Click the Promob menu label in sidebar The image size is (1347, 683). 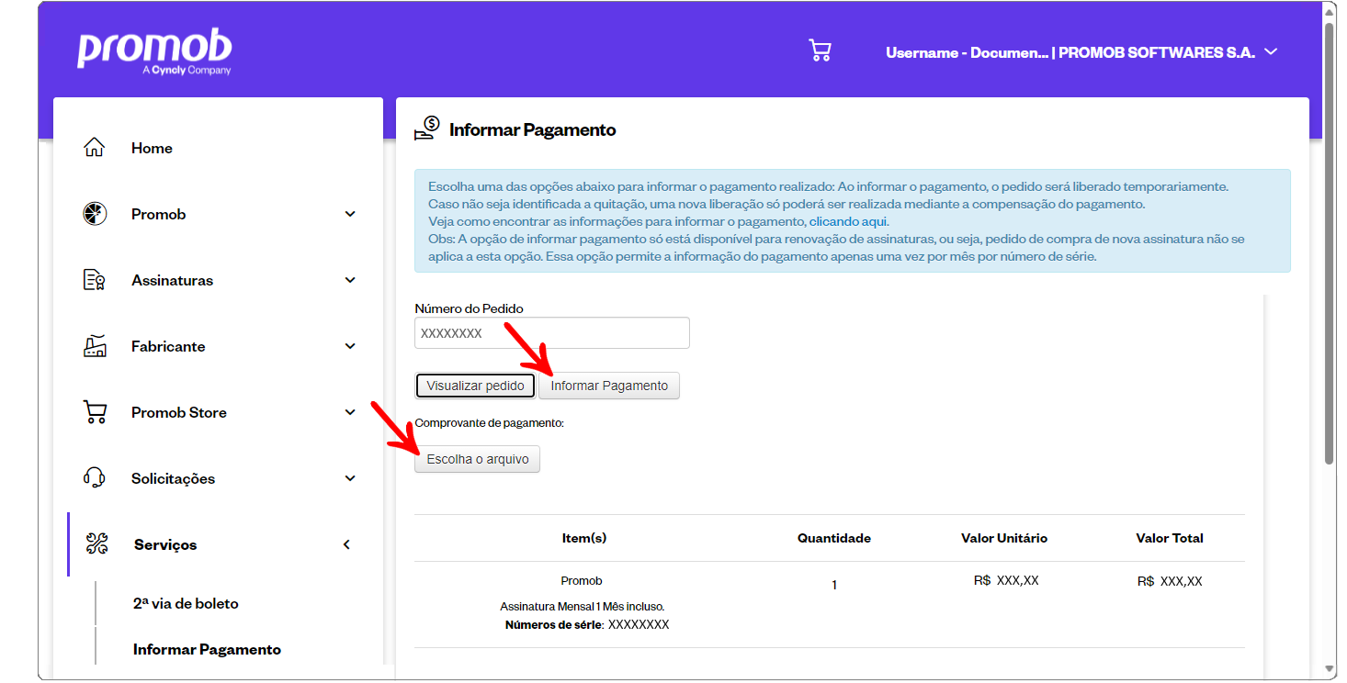pyautogui.click(x=158, y=214)
